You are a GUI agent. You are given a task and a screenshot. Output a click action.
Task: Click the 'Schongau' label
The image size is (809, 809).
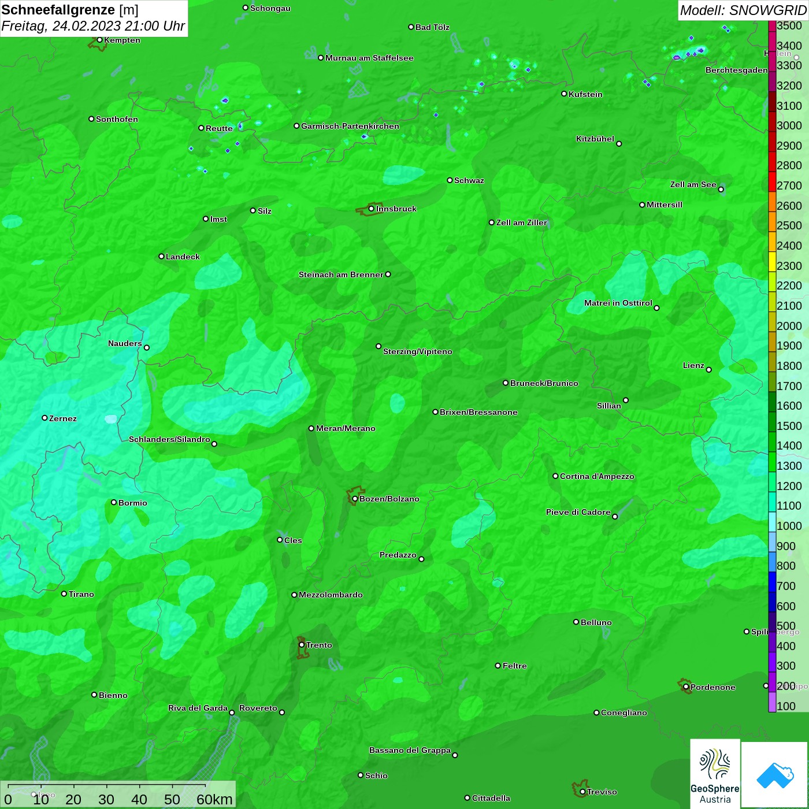(x=270, y=8)
